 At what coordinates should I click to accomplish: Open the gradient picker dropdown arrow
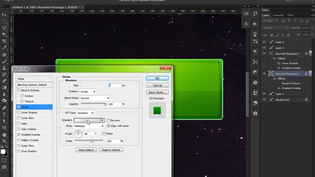point(102,120)
